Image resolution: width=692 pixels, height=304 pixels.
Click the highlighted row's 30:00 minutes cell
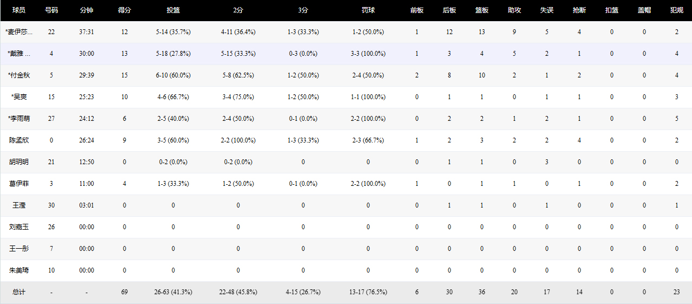(87, 54)
